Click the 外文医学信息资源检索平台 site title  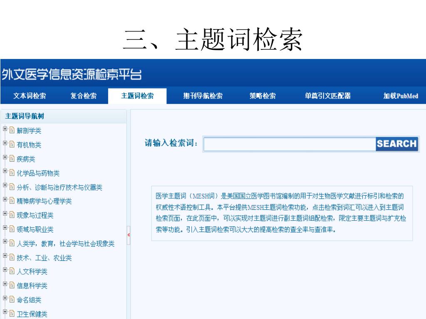pyautogui.click(x=72, y=74)
